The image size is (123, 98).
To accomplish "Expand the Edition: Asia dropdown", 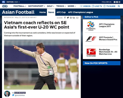I will 13,2.
